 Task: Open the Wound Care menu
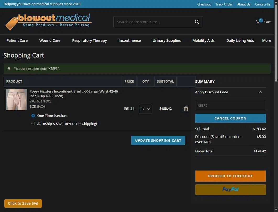coord(50,41)
